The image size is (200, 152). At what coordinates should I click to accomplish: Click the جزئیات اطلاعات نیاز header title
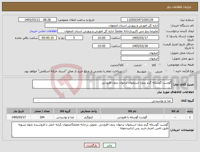coord(179,7)
